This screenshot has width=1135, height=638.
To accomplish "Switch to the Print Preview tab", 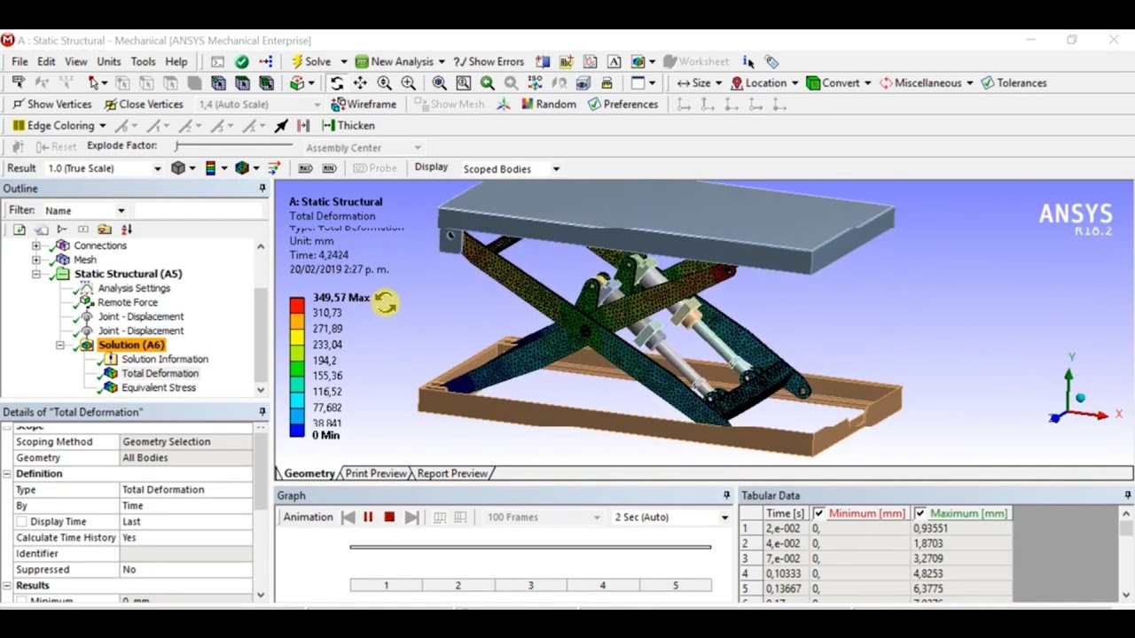I will tap(375, 473).
